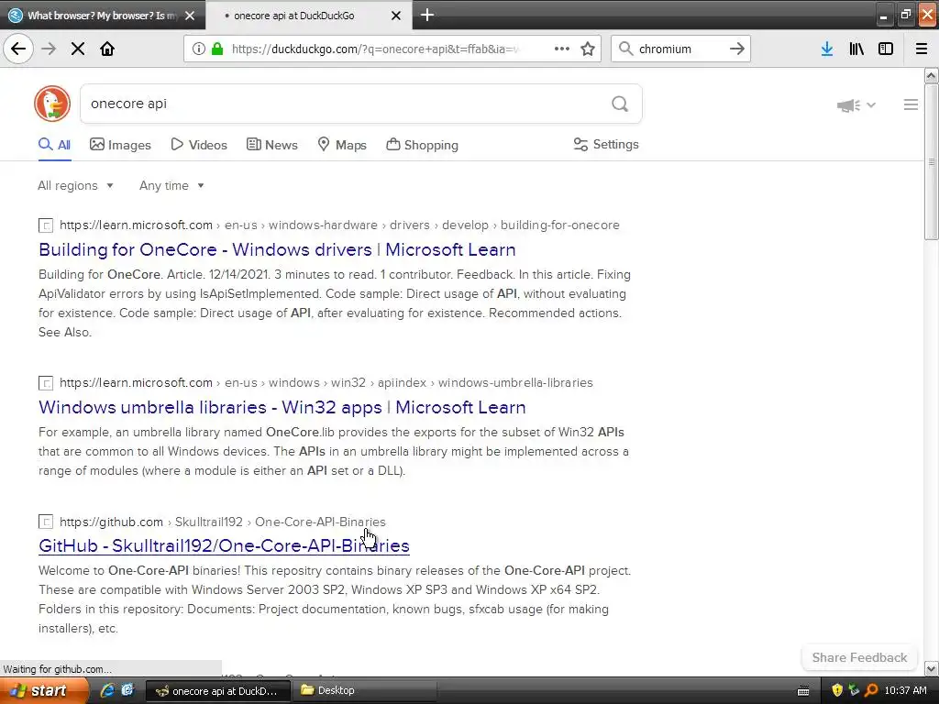Open 'Windows umbrella libraries - Win32 apps' result
The image size is (939, 704).
point(282,407)
